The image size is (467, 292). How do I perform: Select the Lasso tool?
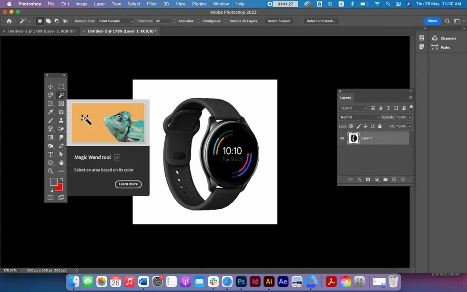coord(51,95)
